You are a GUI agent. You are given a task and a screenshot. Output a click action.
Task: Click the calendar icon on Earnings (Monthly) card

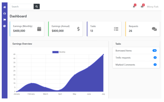(39, 29)
